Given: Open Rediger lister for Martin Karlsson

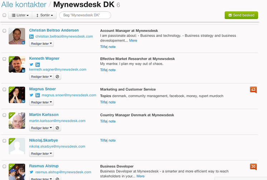Looking at the screenshot, I should click(42, 128).
